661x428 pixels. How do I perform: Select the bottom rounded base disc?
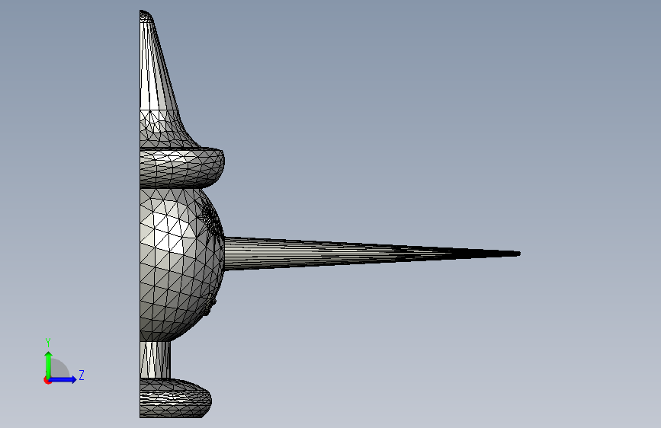point(175,398)
